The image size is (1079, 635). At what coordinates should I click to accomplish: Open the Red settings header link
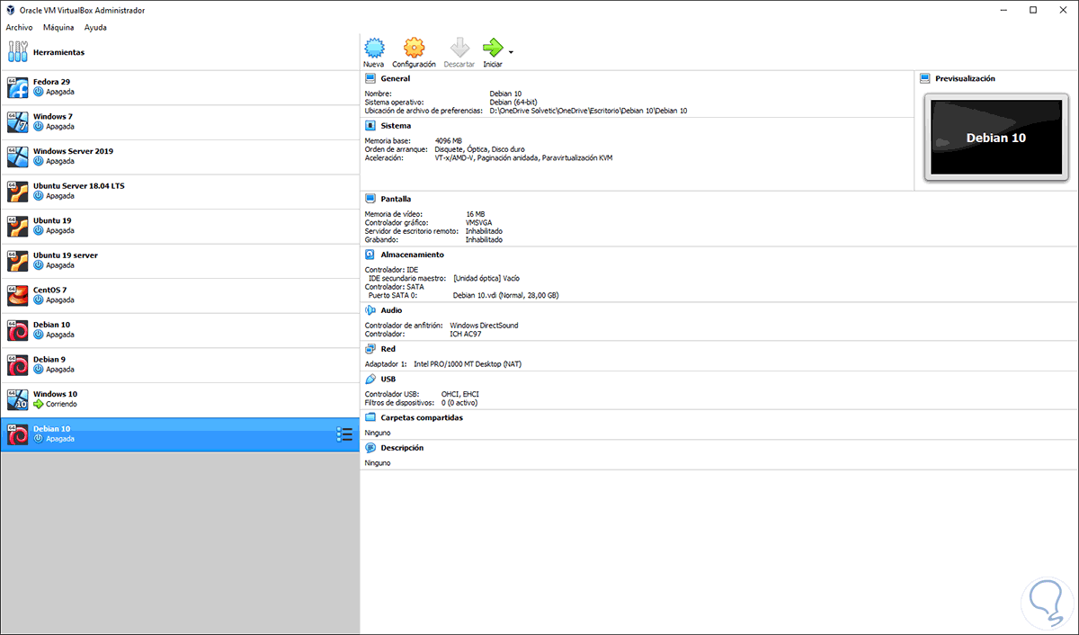pos(388,349)
